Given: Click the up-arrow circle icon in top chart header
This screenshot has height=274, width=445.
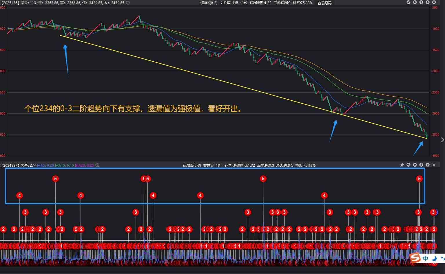Looking at the screenshot, I should (x=421, y=2).
